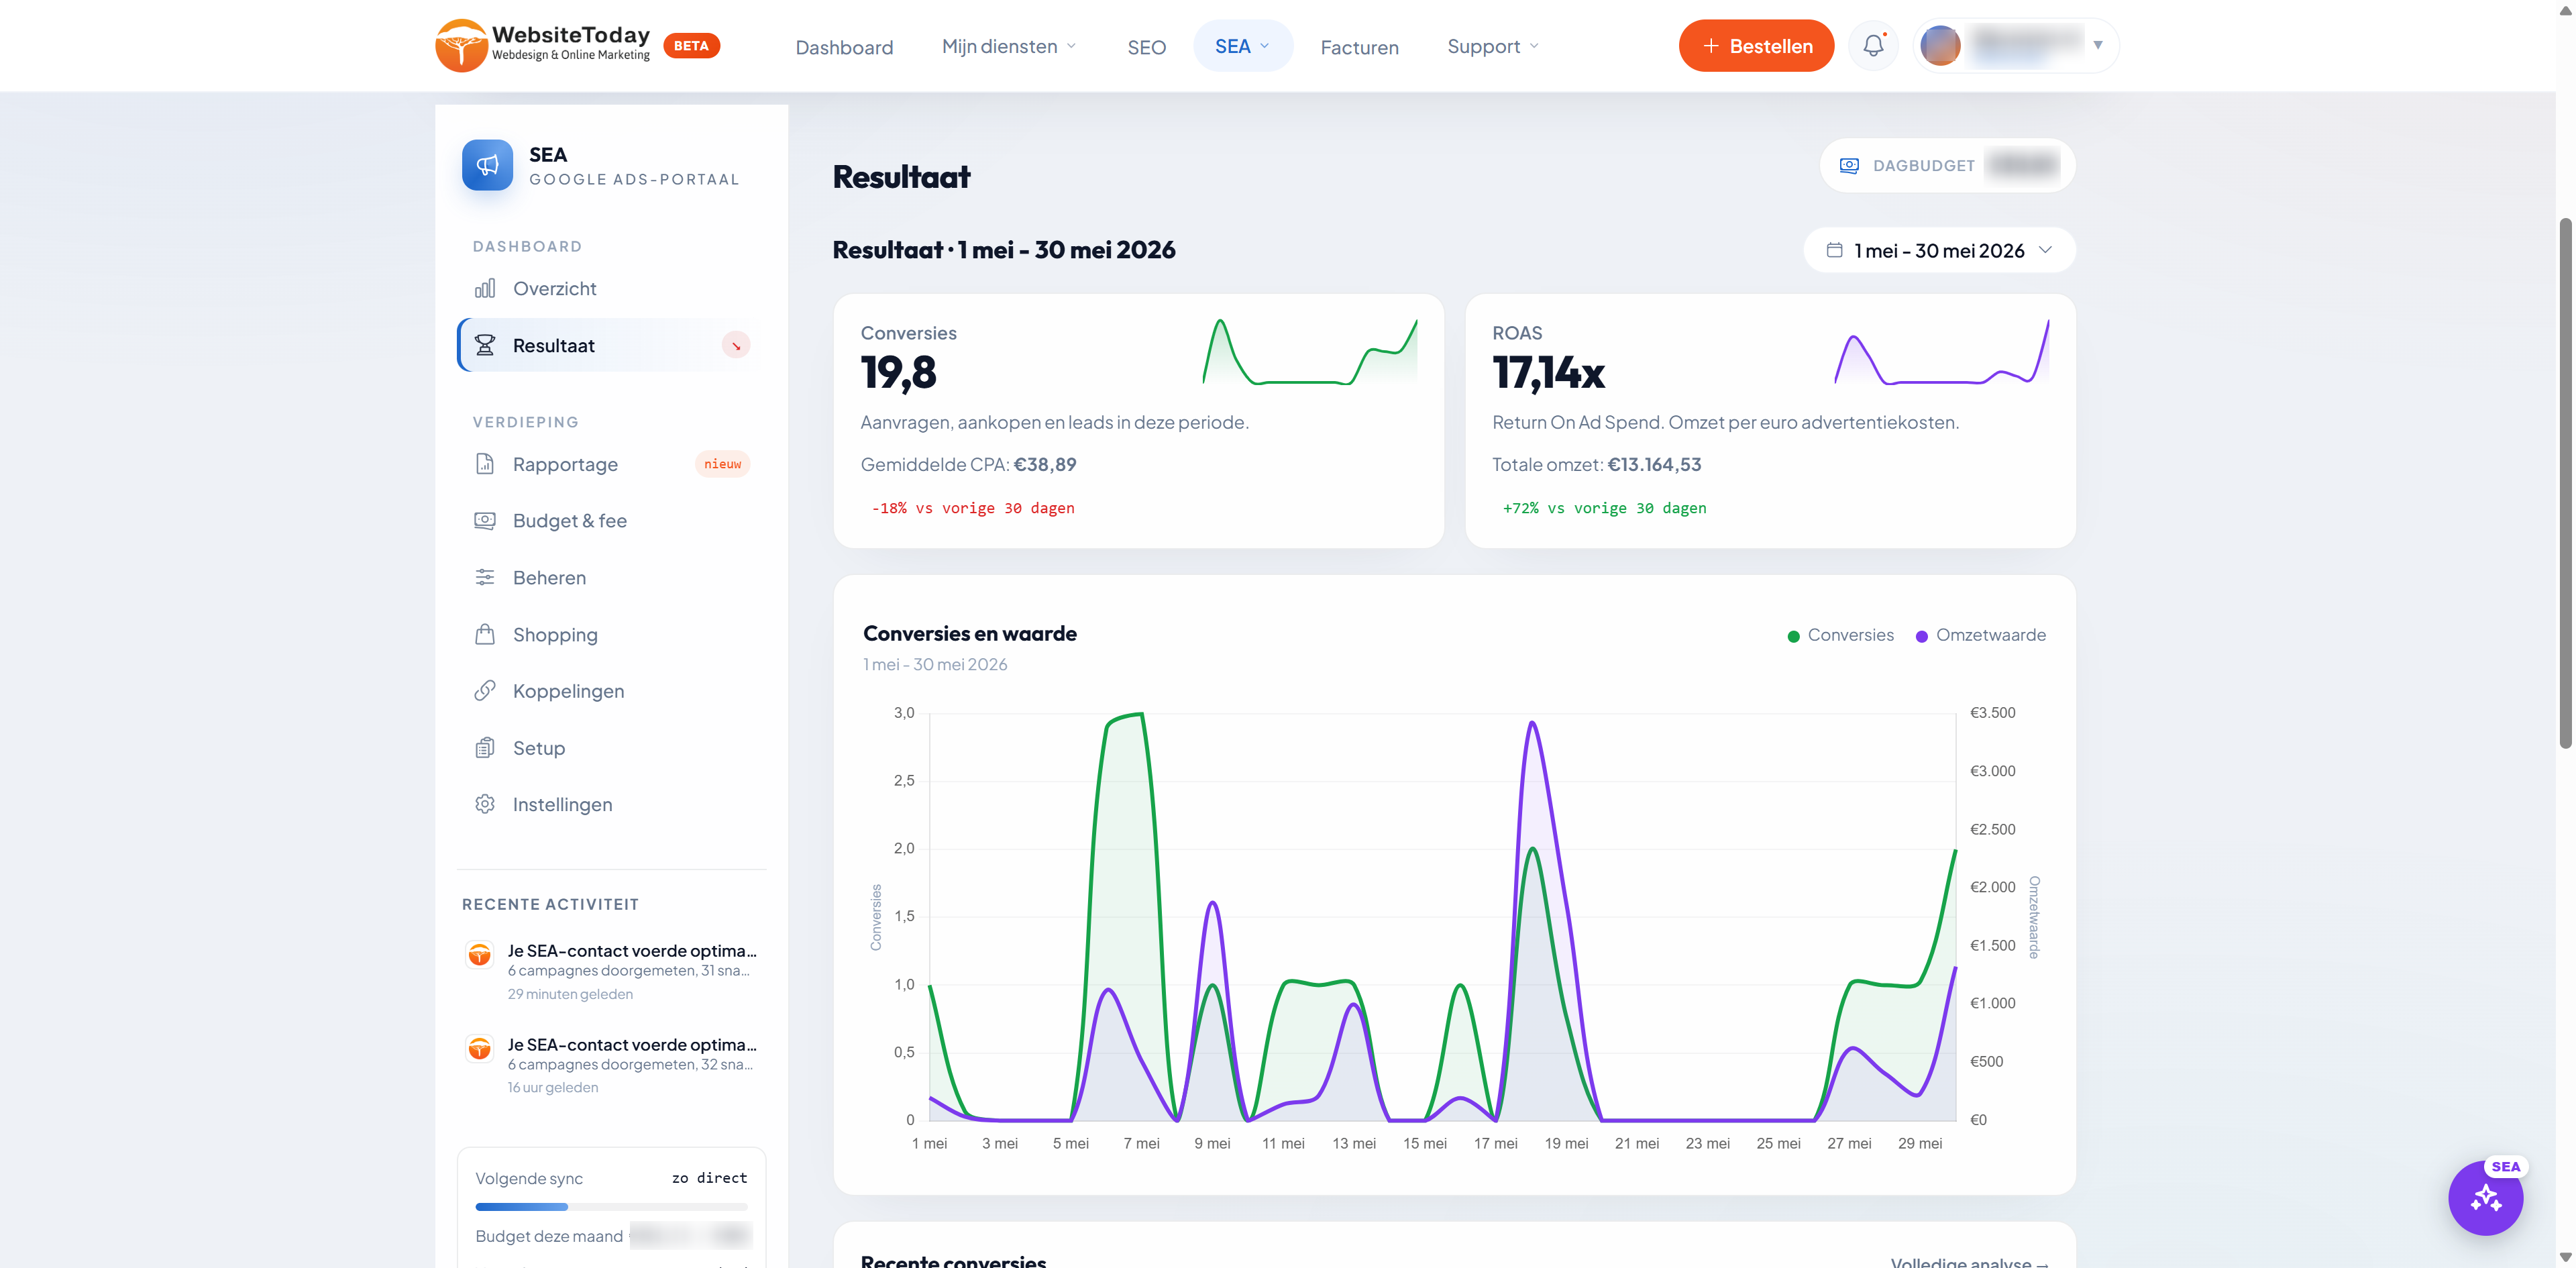Viewport: 2576px width, 1268px height.
Task: Click the Rapportage document icon
Action: tap(485, 464)
